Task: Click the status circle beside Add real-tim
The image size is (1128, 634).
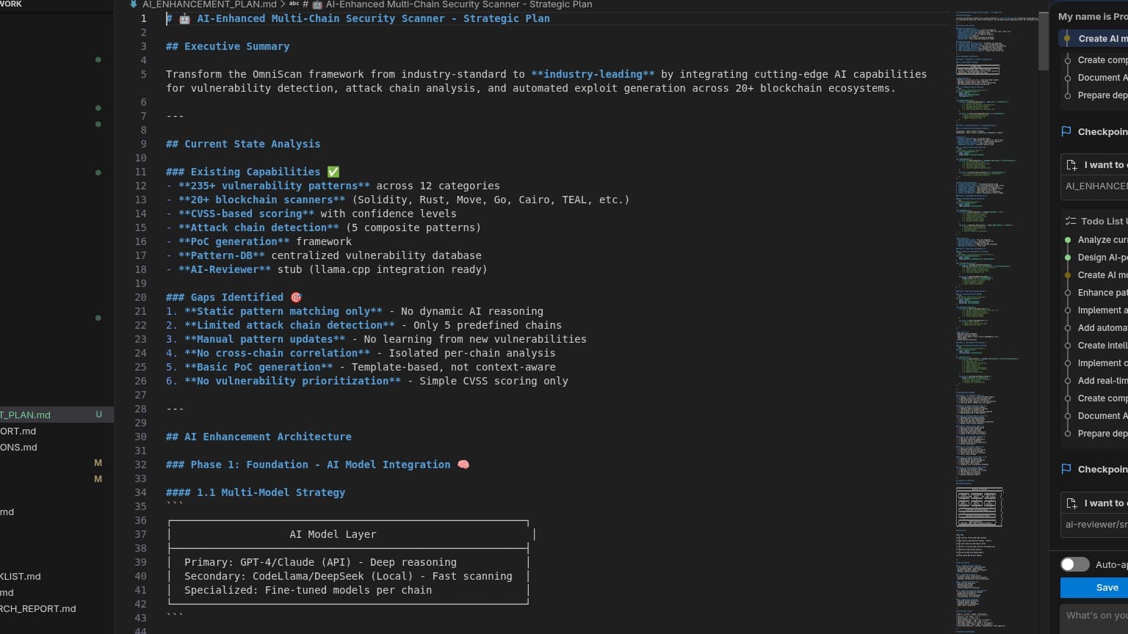Action: point(1068,381)
